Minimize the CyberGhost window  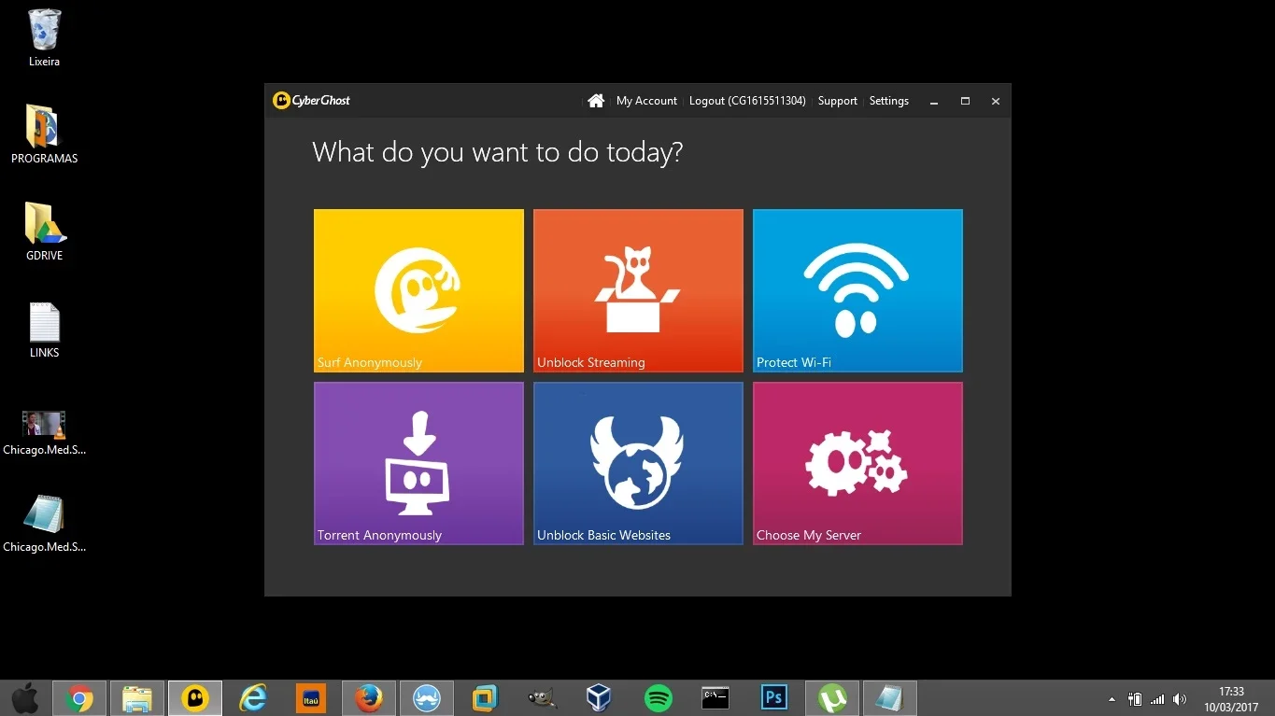[933, 101]
